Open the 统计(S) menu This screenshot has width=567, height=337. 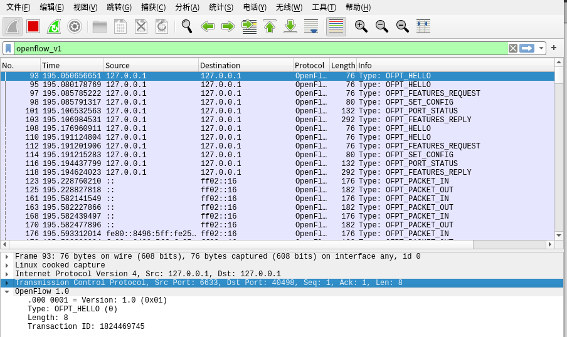(220, 8)
